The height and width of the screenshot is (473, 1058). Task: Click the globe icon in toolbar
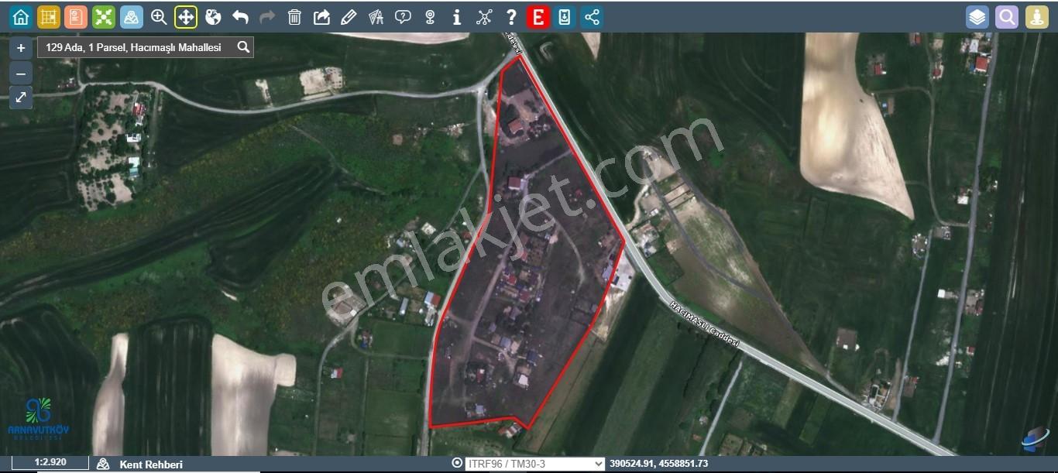click(x=213, y=17)
